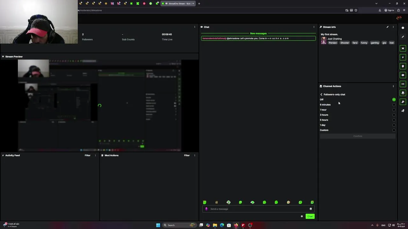Viewport: 408px width, 229px height.
Task: Click the gaming stream tag
Action: [x=375, y=43]
